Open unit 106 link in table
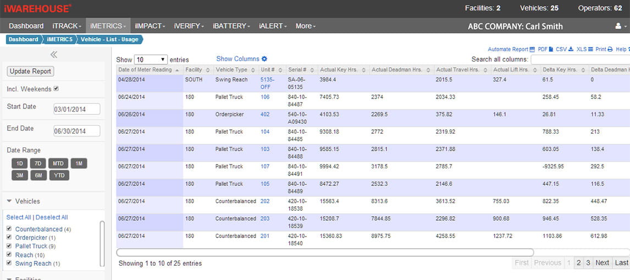The width and height of the screenshot is (630, 280). coord(265,97)
